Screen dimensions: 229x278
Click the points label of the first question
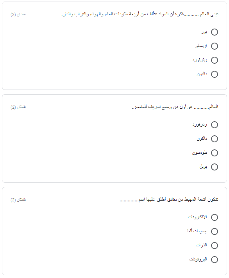(x=18, y=14)
